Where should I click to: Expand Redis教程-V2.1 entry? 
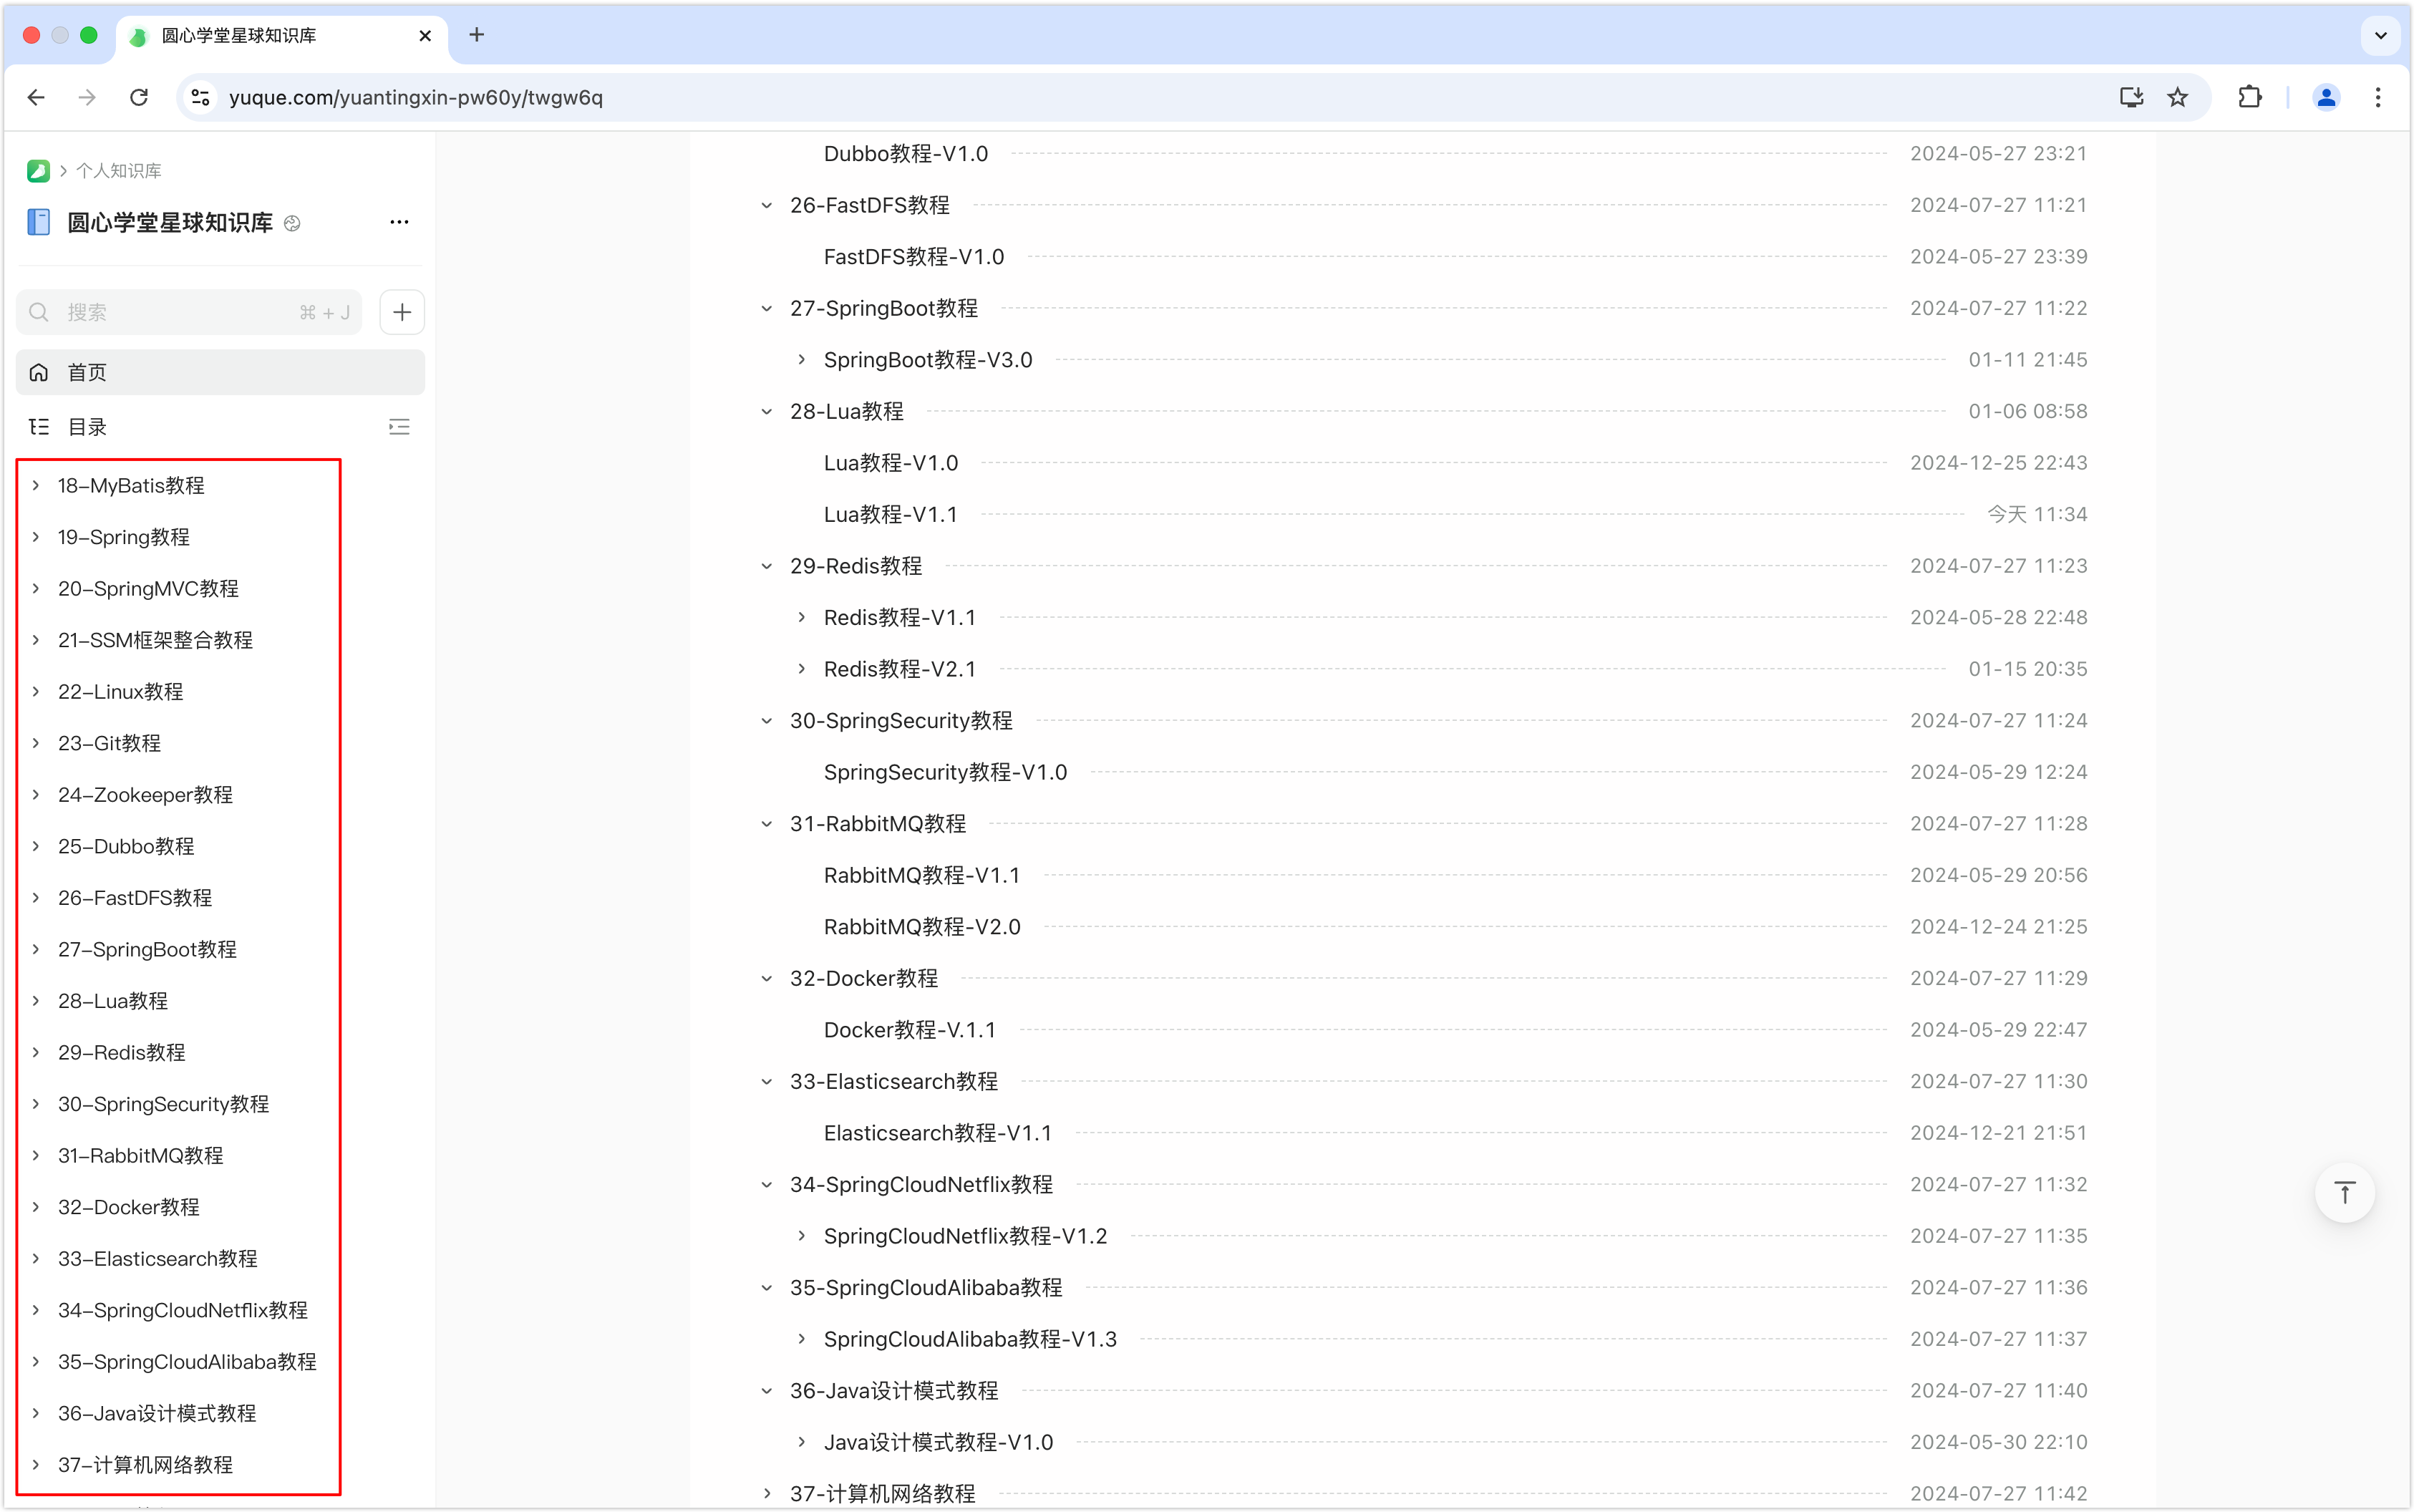[x=801, y=669]
